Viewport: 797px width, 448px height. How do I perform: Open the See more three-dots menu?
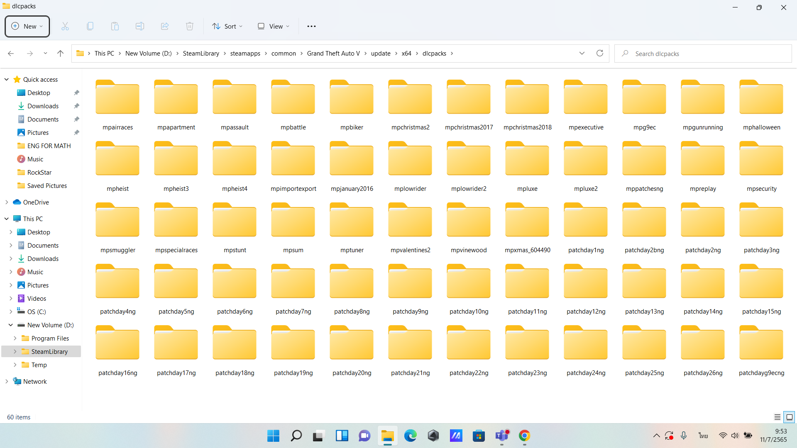[311, 26]
